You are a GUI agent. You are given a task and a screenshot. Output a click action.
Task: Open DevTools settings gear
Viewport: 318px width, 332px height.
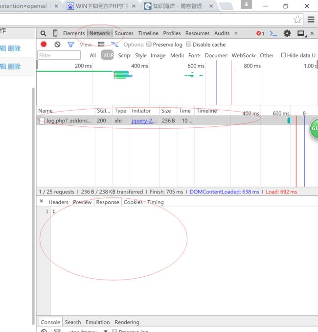[x=287, y=33]
